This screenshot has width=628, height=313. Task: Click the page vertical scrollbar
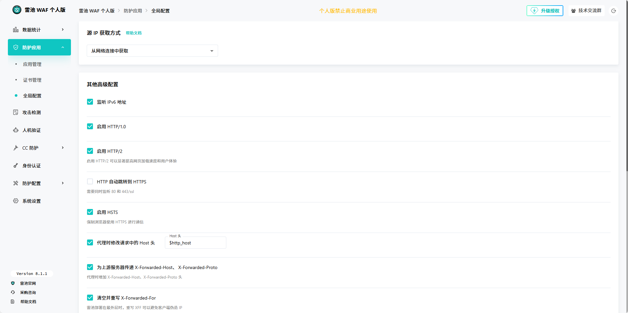point(627,85)
